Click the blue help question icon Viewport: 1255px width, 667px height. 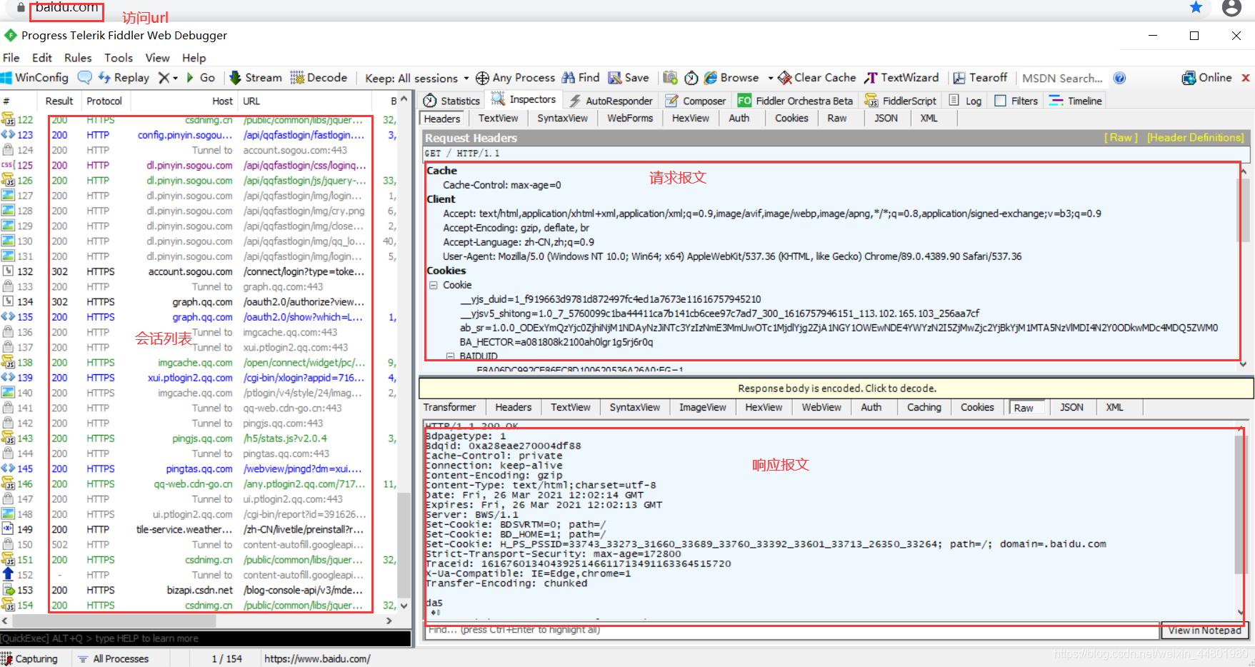1119,78
